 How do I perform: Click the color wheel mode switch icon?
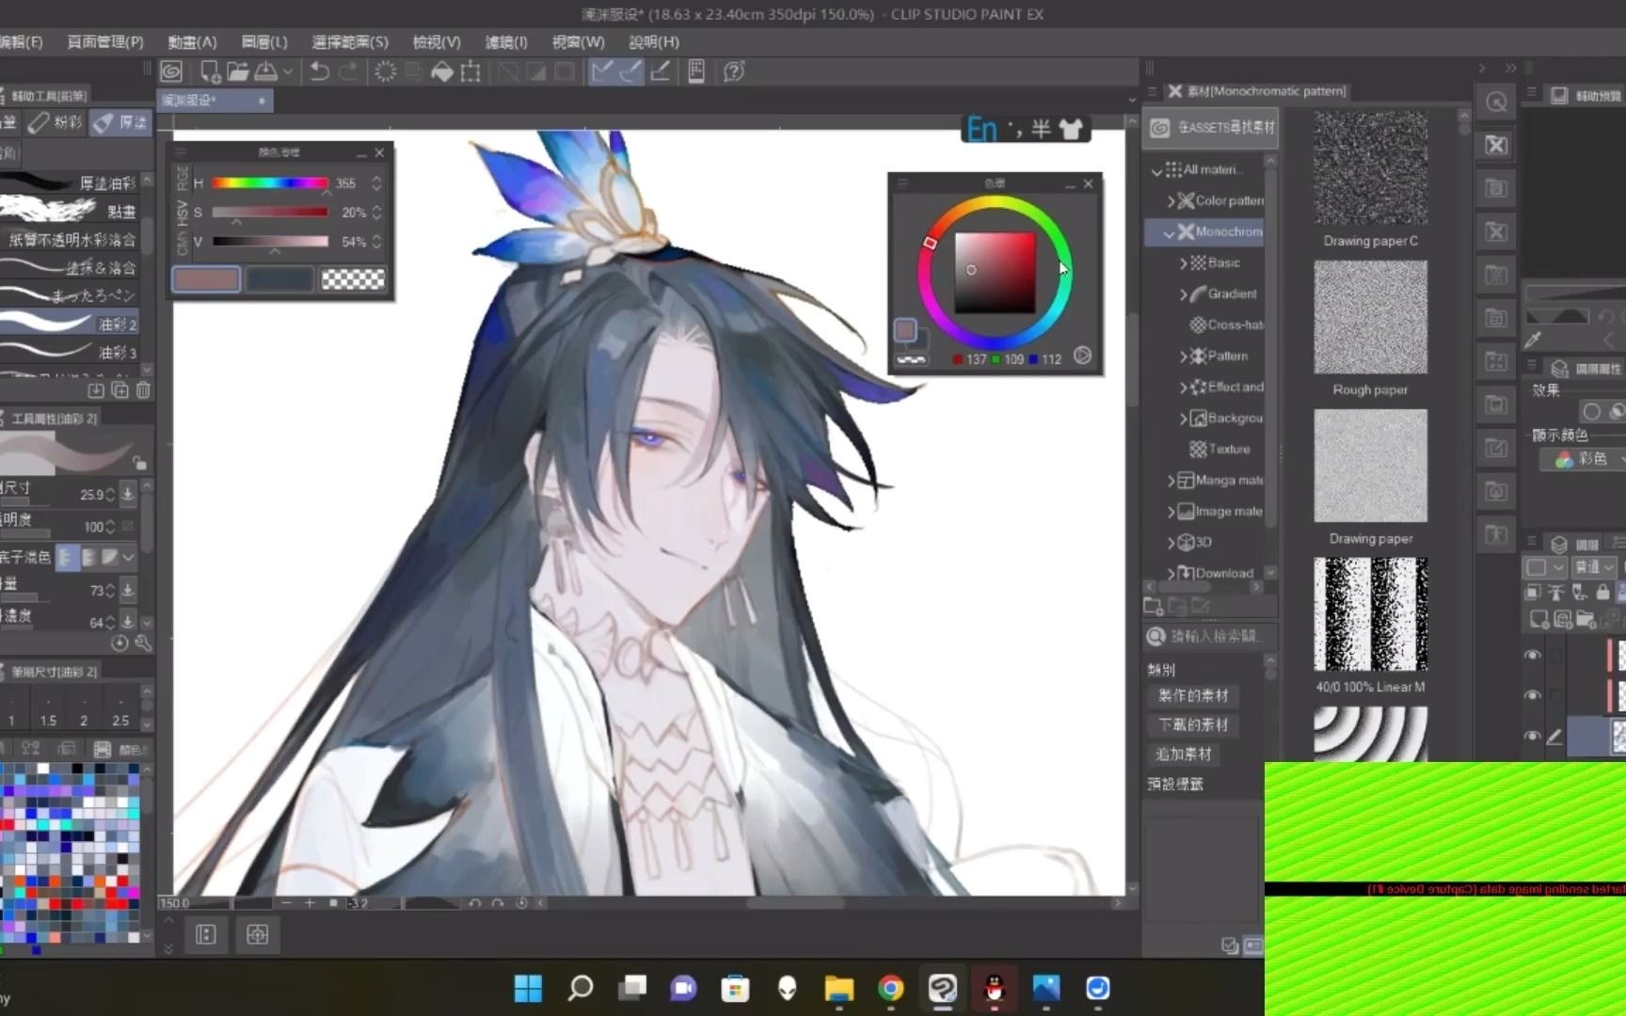click(1083, 356)
